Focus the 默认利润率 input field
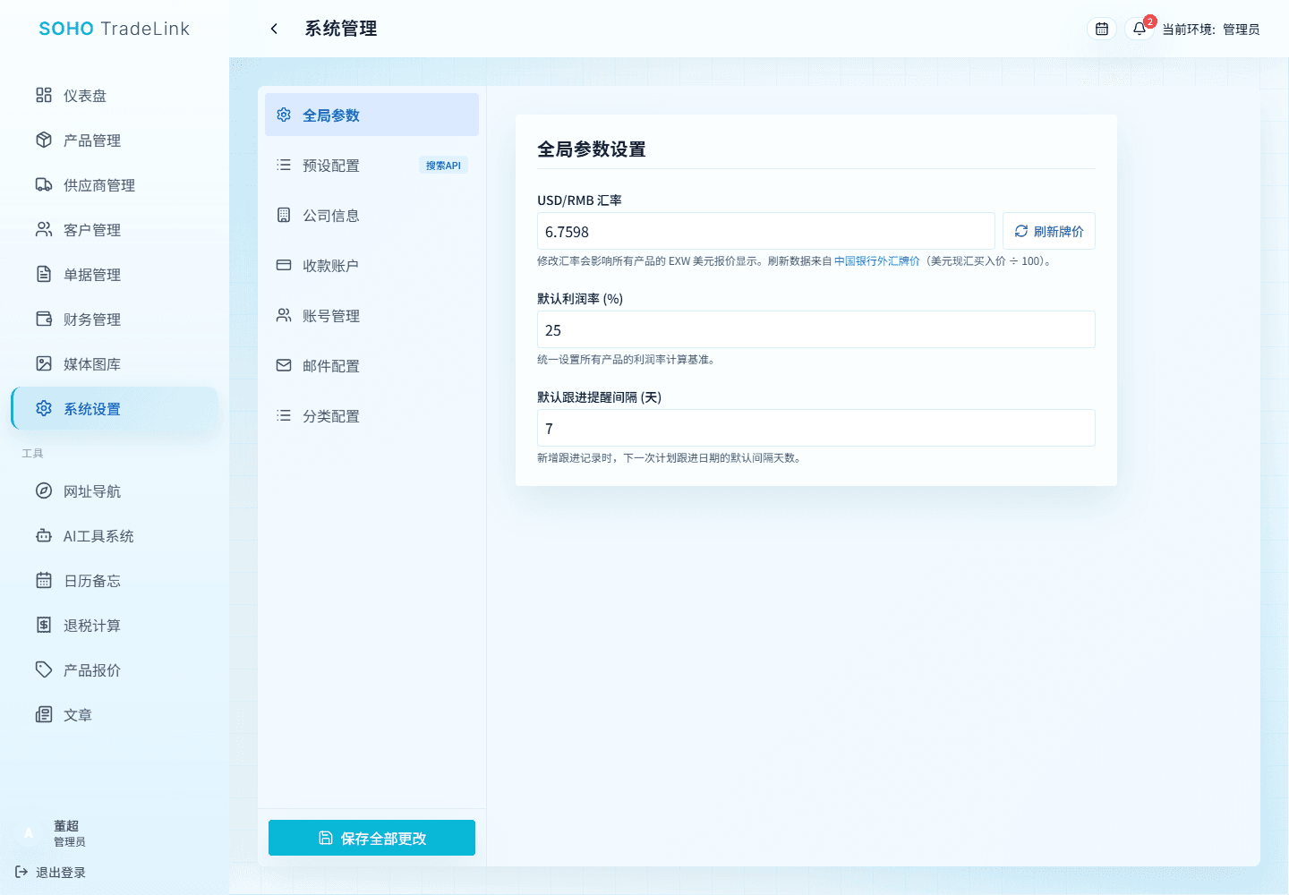1289x895 pixels. tap(816, 329)
